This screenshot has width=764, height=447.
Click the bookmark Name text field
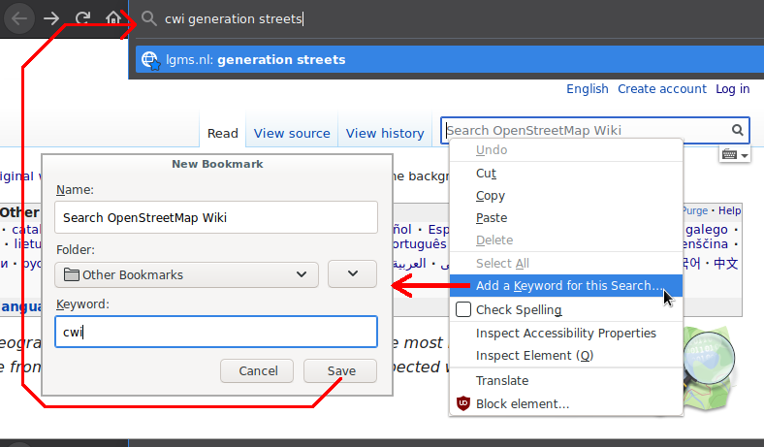[x=215, y=217]
